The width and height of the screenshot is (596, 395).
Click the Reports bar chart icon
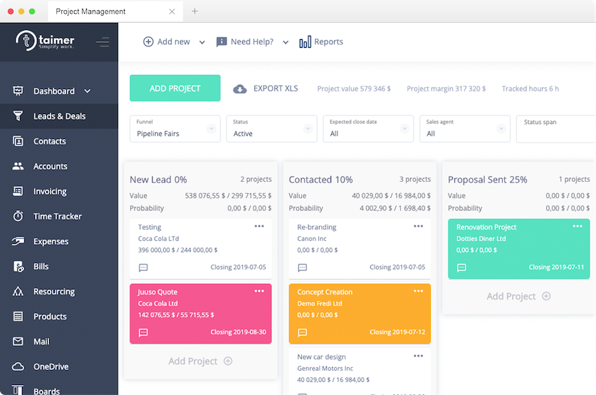click(x=305, y=42)
